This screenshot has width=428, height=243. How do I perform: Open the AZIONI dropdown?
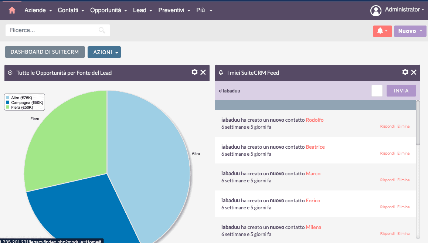[x=104, y=52]
